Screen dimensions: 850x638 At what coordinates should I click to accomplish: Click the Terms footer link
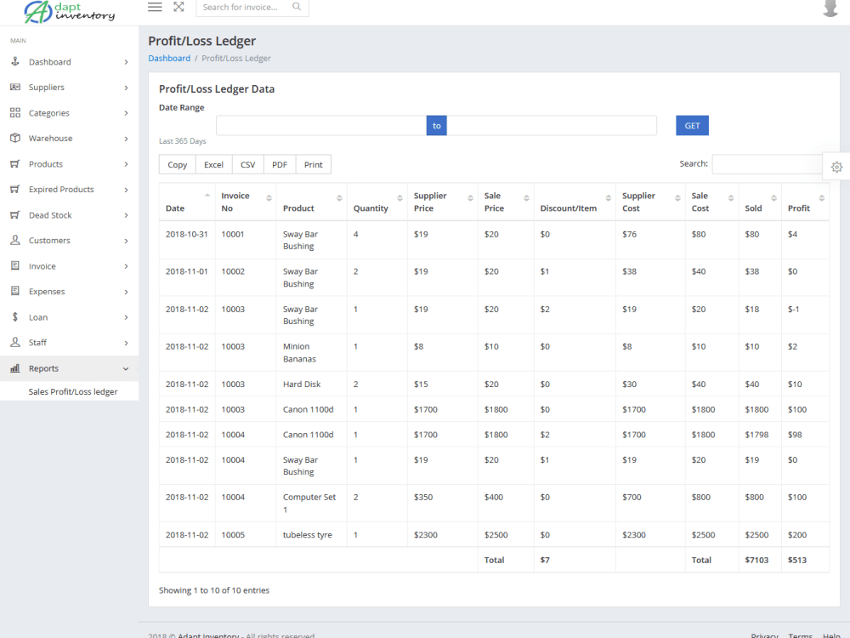(x=800, y=635)
